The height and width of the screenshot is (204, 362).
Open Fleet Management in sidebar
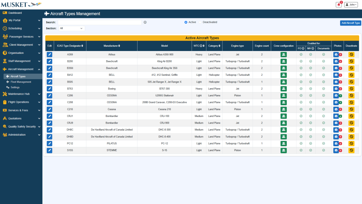(x=21, y=82)
